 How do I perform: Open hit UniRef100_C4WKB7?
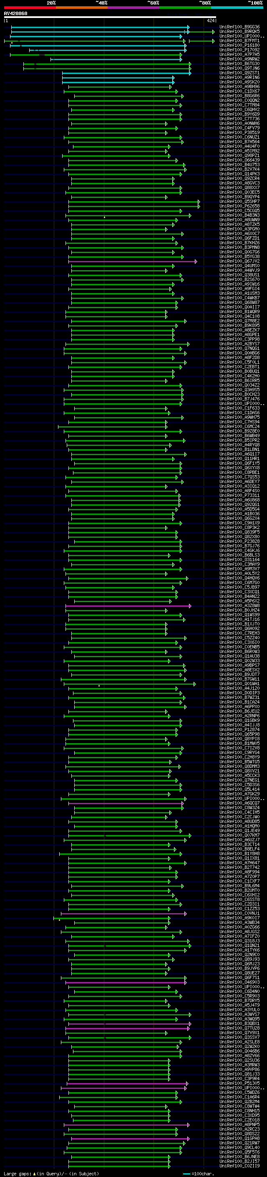(239, 298)
